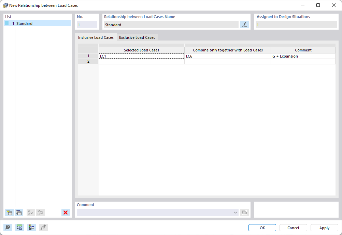The image size is (342, 235).
Task: Click the select-all checkmarks icon
Action: pyautogui.click(x=30, y=213)
